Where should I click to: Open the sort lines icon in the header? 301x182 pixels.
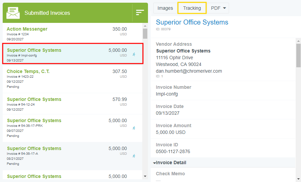tap(140, 12)
